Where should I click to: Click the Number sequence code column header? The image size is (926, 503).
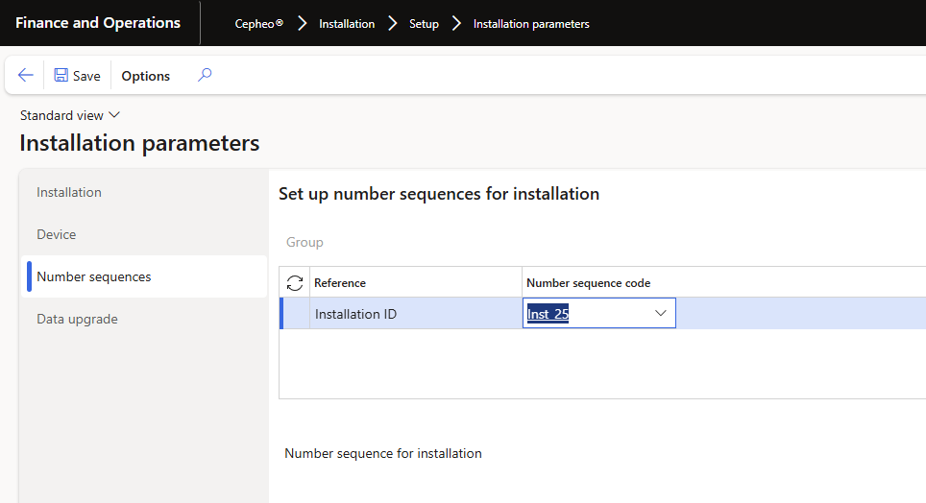point(588,283)
